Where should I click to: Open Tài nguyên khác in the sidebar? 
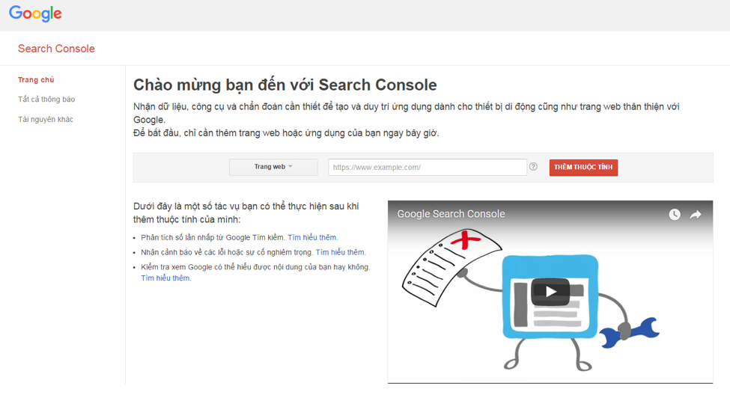[x=45, y=119]
